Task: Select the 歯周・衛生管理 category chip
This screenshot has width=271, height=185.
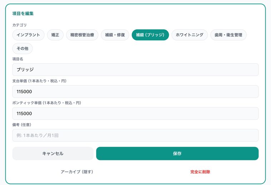Action: 228,35
